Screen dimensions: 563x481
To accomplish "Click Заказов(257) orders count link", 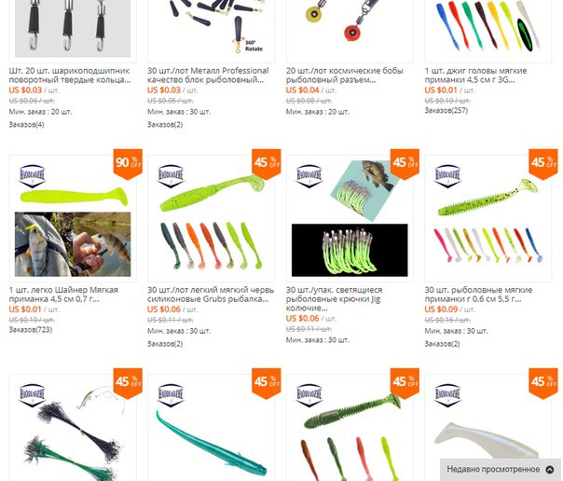I will tap(446, 110).
